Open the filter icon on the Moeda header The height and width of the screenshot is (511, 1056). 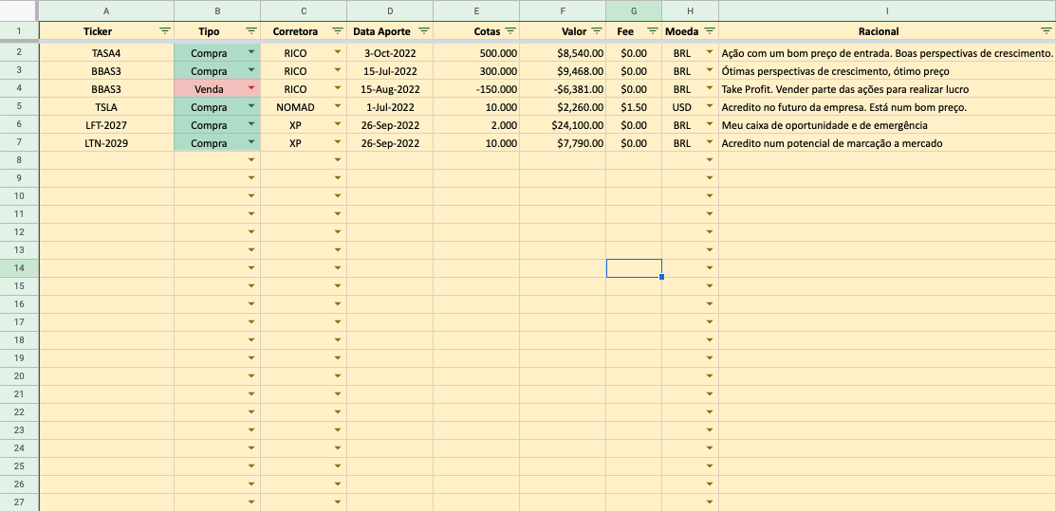(x=709, y=31)
